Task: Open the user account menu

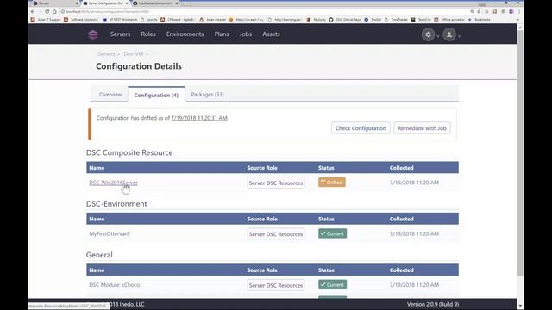Action: (449, 34)
